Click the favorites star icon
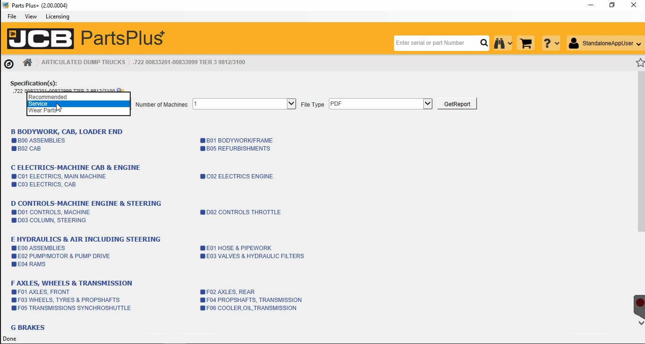This screenshot has height=344, width=645. click(640, 62)
